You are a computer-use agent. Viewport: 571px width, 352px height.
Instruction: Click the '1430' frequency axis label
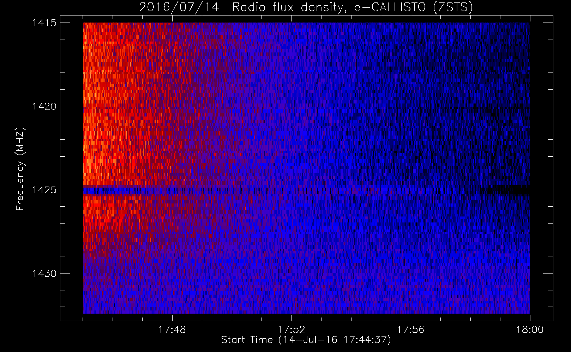pyautogui.click(x=44, y=274)
